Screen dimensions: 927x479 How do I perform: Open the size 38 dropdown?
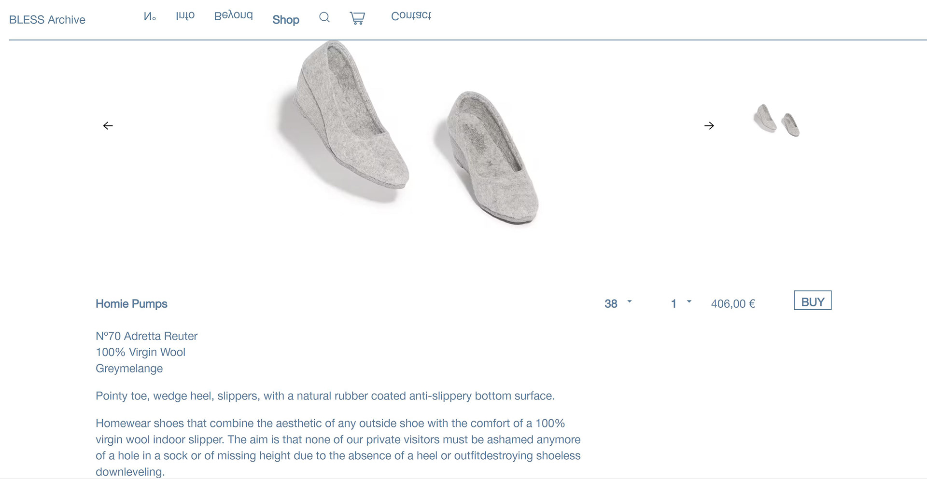coord(618,303)
